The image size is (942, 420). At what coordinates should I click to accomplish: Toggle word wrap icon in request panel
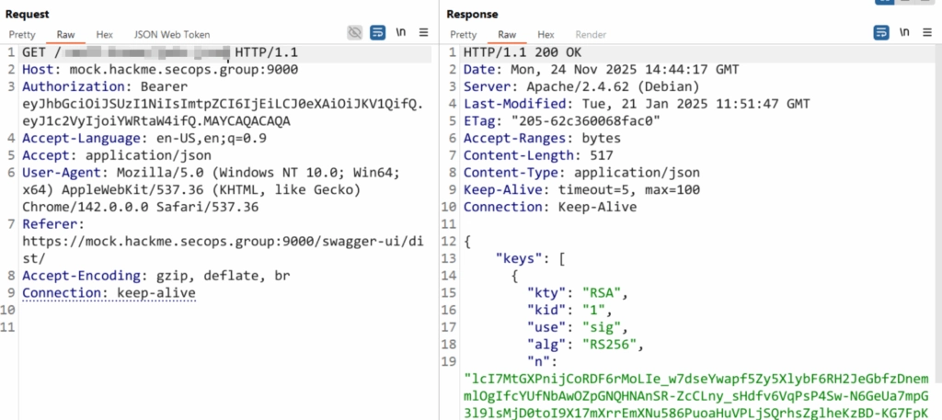[x=377, y=33]
